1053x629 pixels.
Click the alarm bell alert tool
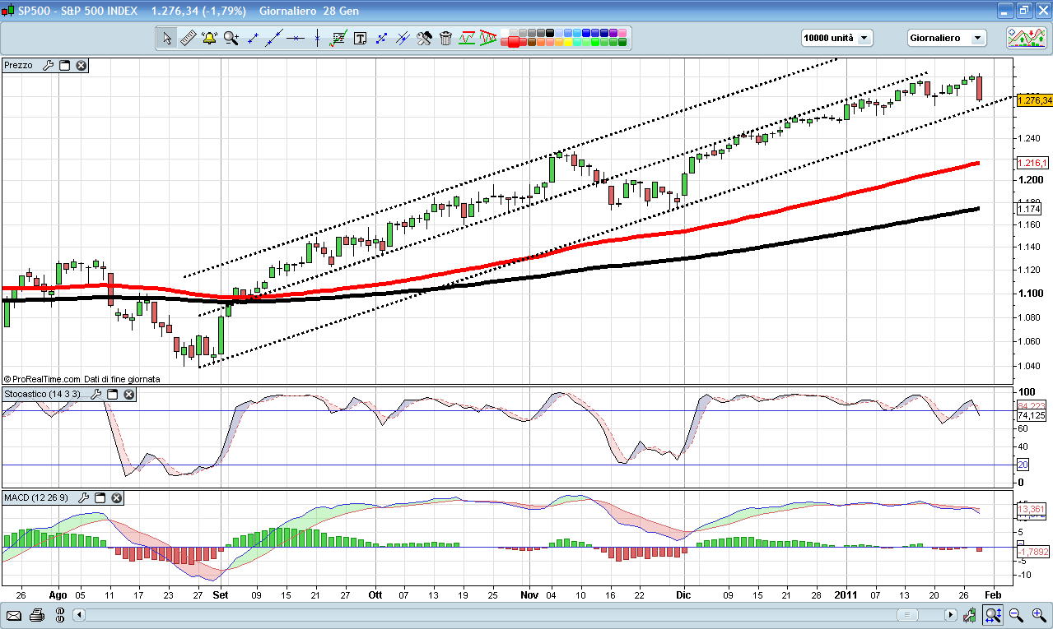click(x=209, y=38)
